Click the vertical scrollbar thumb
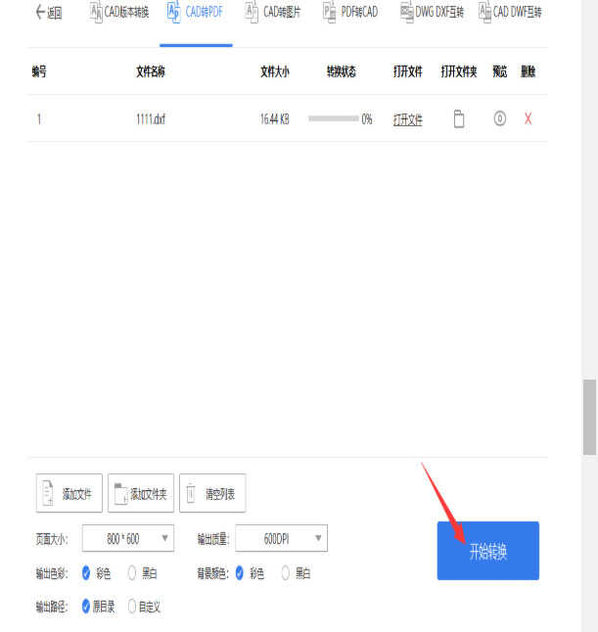 coord(589,417)
